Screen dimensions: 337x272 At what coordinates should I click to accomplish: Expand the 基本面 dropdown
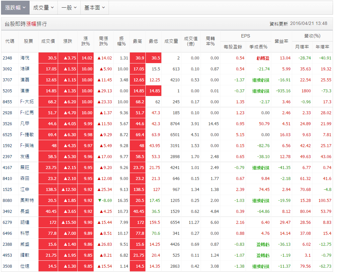94,7
